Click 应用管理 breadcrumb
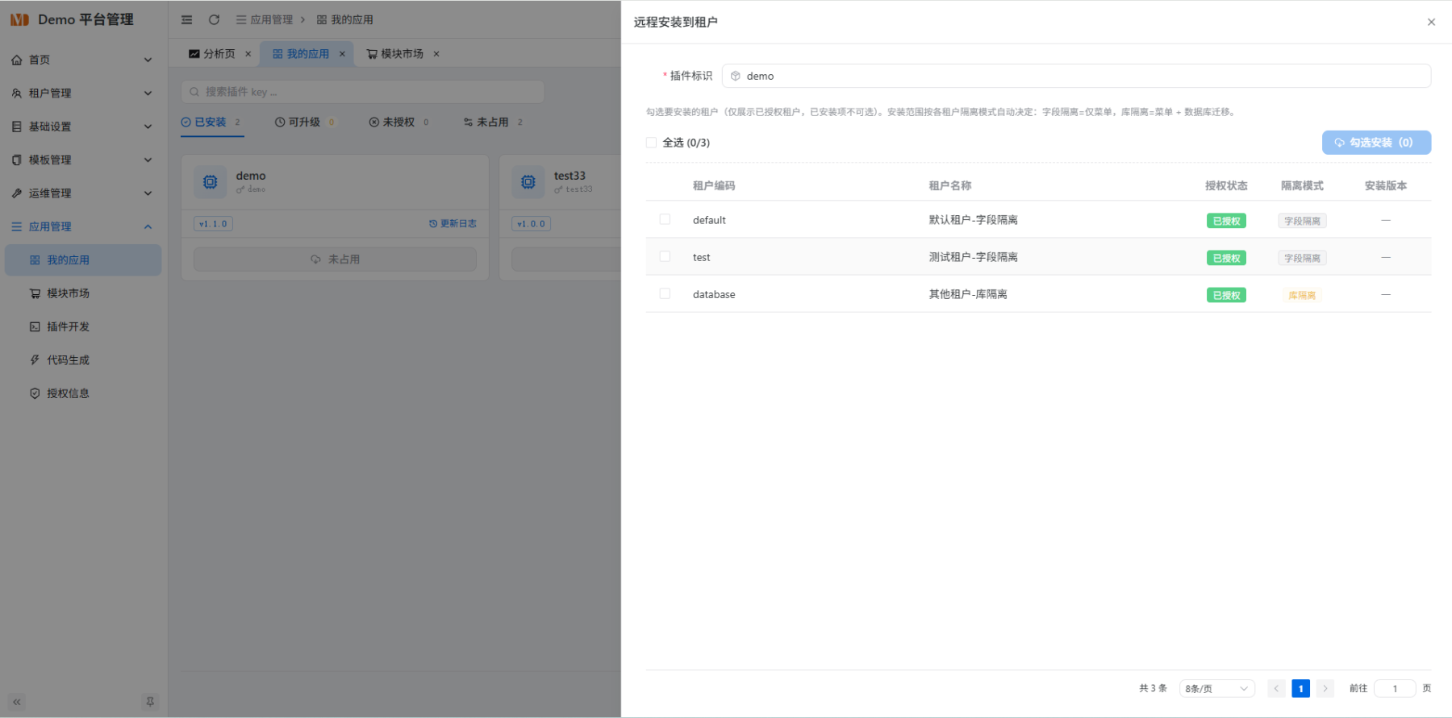The width and height of the screenshot is (1452, 718). (265, 19)
